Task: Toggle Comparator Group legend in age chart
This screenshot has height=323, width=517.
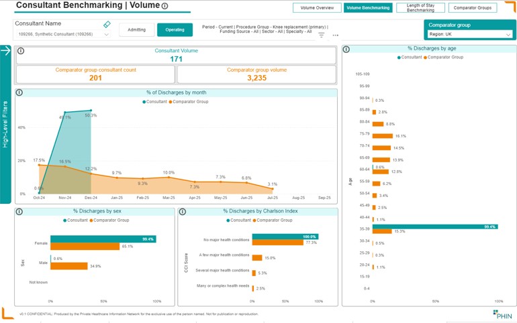Action: tap(443, 57)
